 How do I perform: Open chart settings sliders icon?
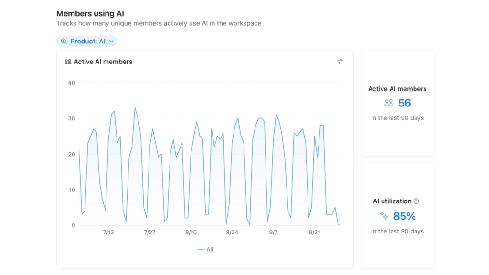click(x=340, y=62)
